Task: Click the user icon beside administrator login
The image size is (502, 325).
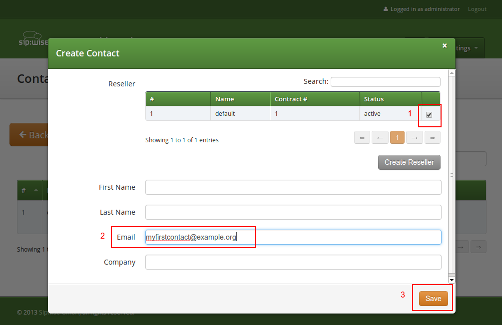Action: 385,9
